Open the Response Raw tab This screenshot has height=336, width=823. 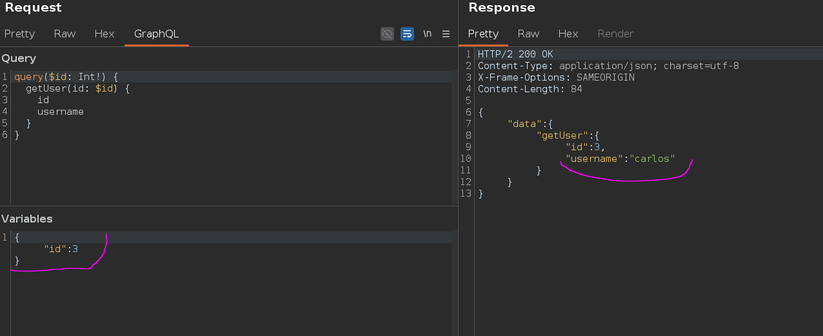(x=528, y=34)
